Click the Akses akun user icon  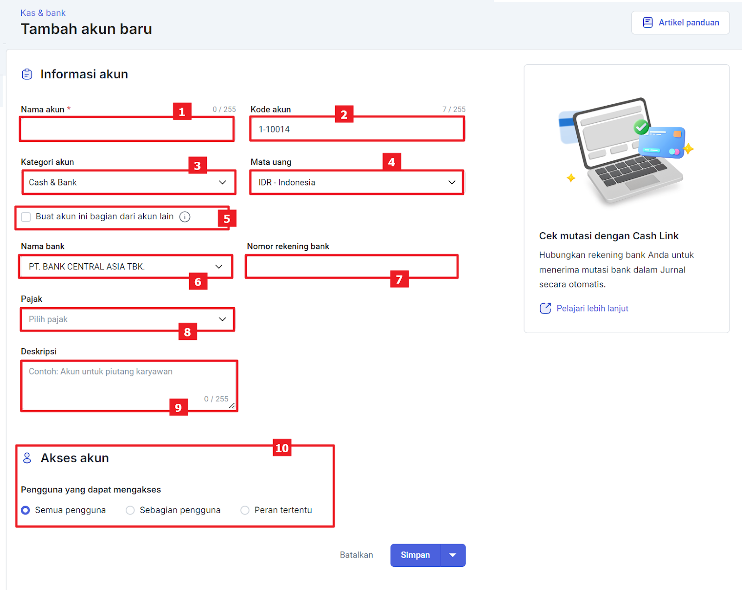pyautogui.click(x=27, y=458)
